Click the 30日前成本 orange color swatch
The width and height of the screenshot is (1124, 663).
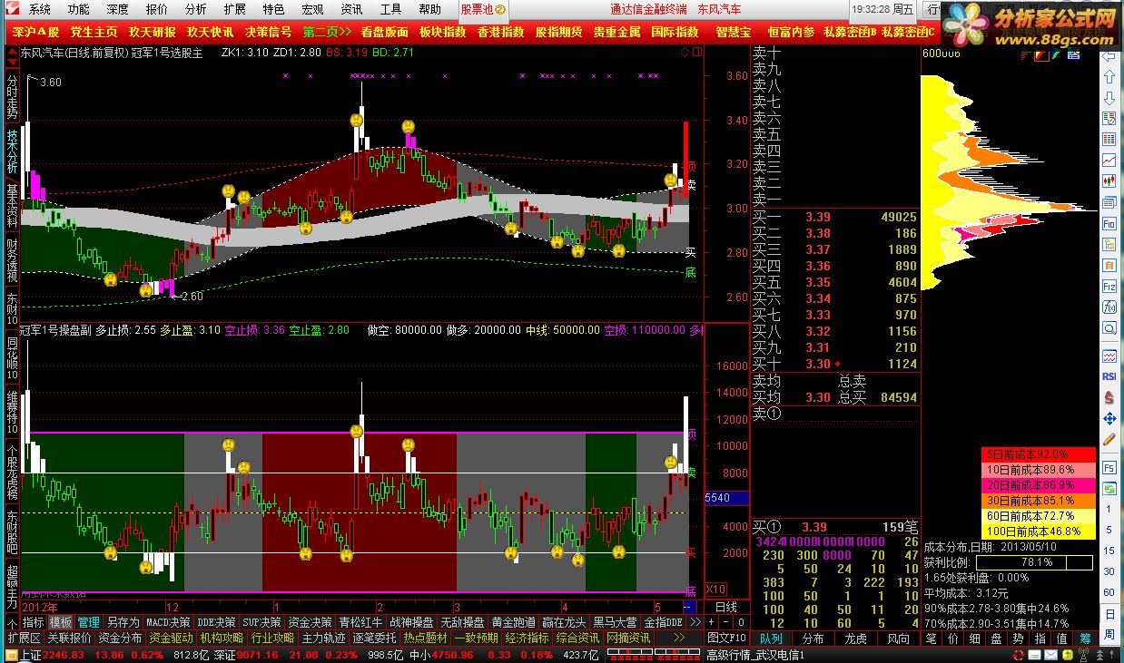(x=1040, y=500)
